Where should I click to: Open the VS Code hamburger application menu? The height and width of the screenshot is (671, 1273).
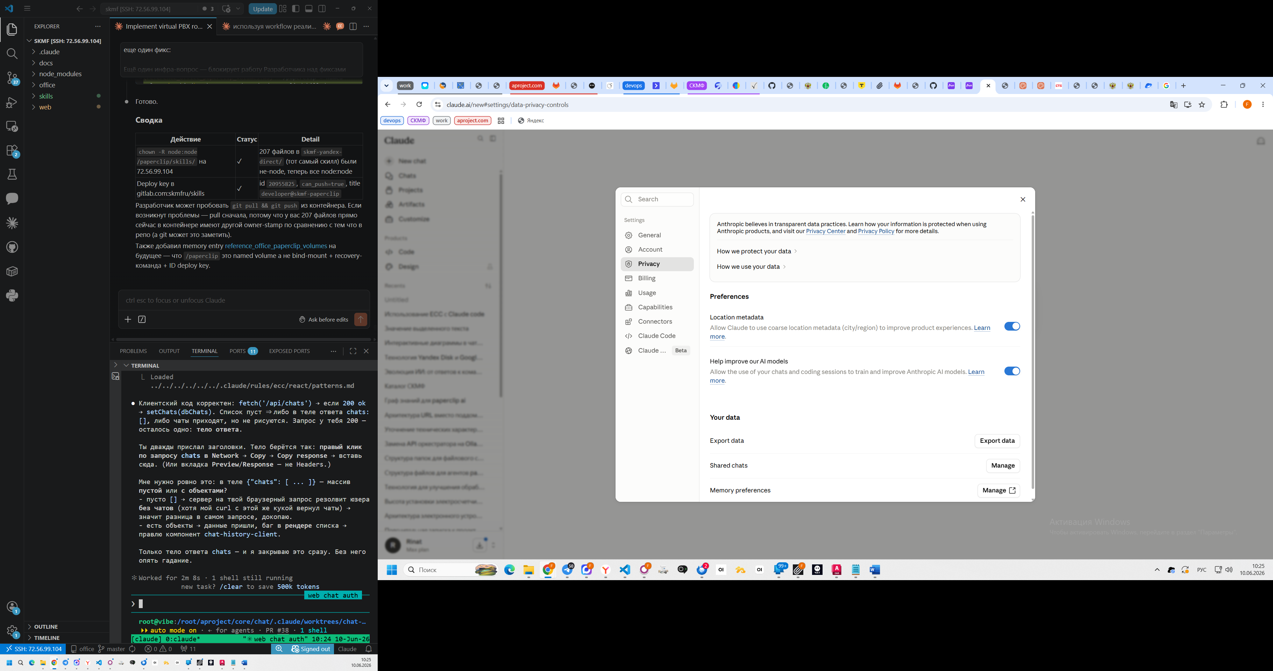[x=27, y=8]
